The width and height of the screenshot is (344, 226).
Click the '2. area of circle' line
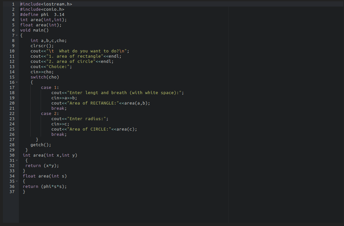[x=72, y=62]
